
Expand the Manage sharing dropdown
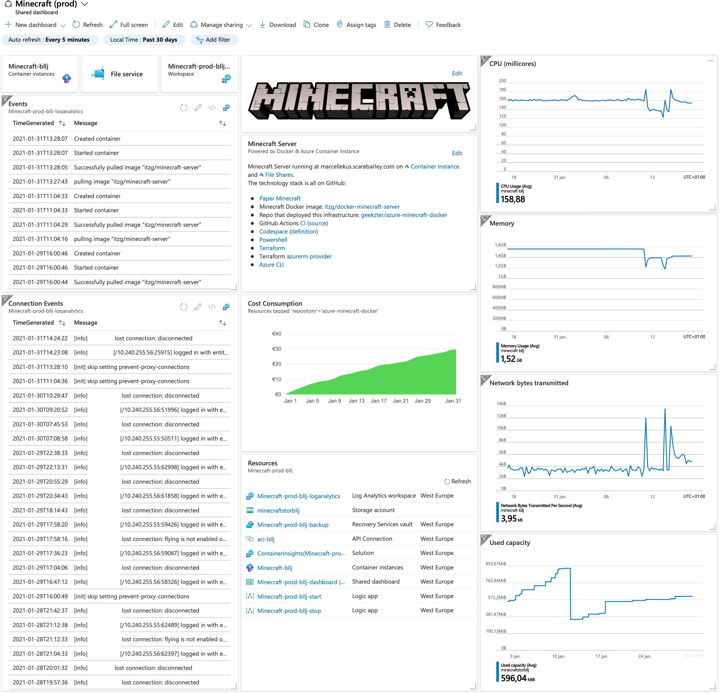(x=249, y=25)
